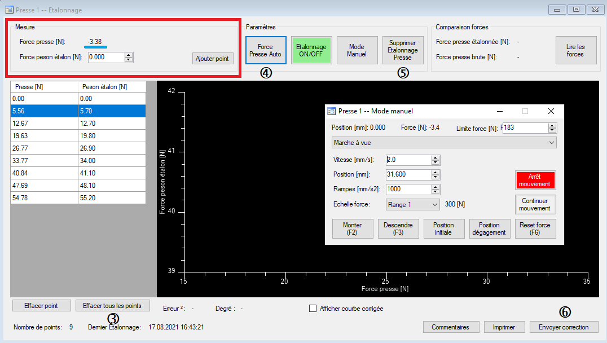Click Descendre (F3) button
The height and width of the screenshot is (343, 607).
coord(398,229)
